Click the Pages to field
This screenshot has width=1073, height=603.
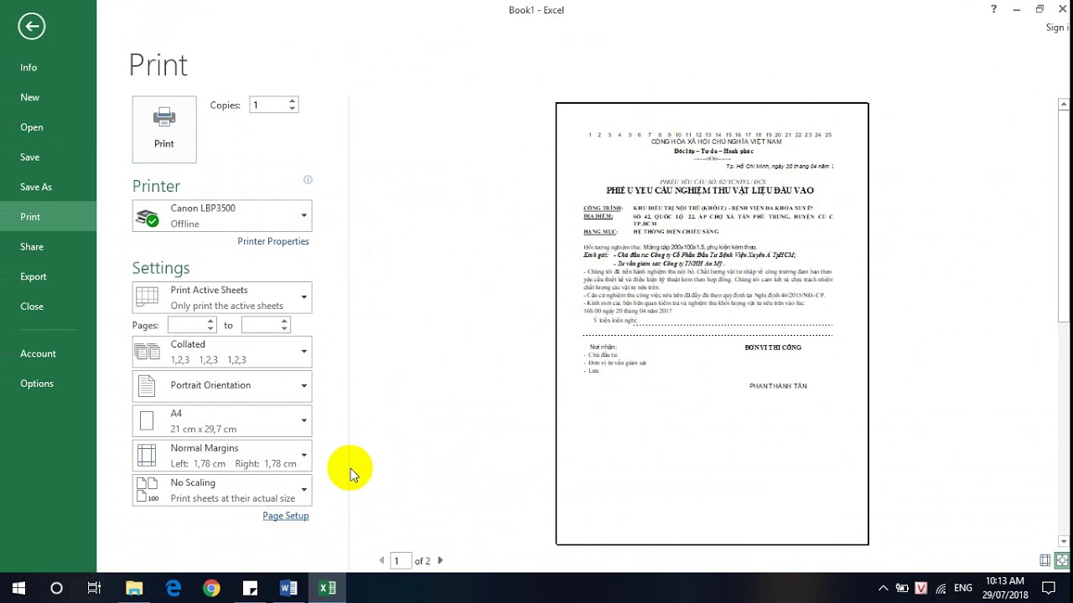tap(260, 325)
